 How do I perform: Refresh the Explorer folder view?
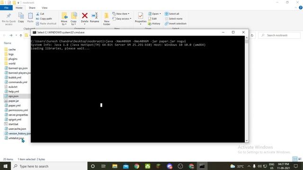(252, 35)
